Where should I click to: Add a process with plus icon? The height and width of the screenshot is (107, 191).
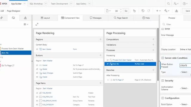(153, 50)
